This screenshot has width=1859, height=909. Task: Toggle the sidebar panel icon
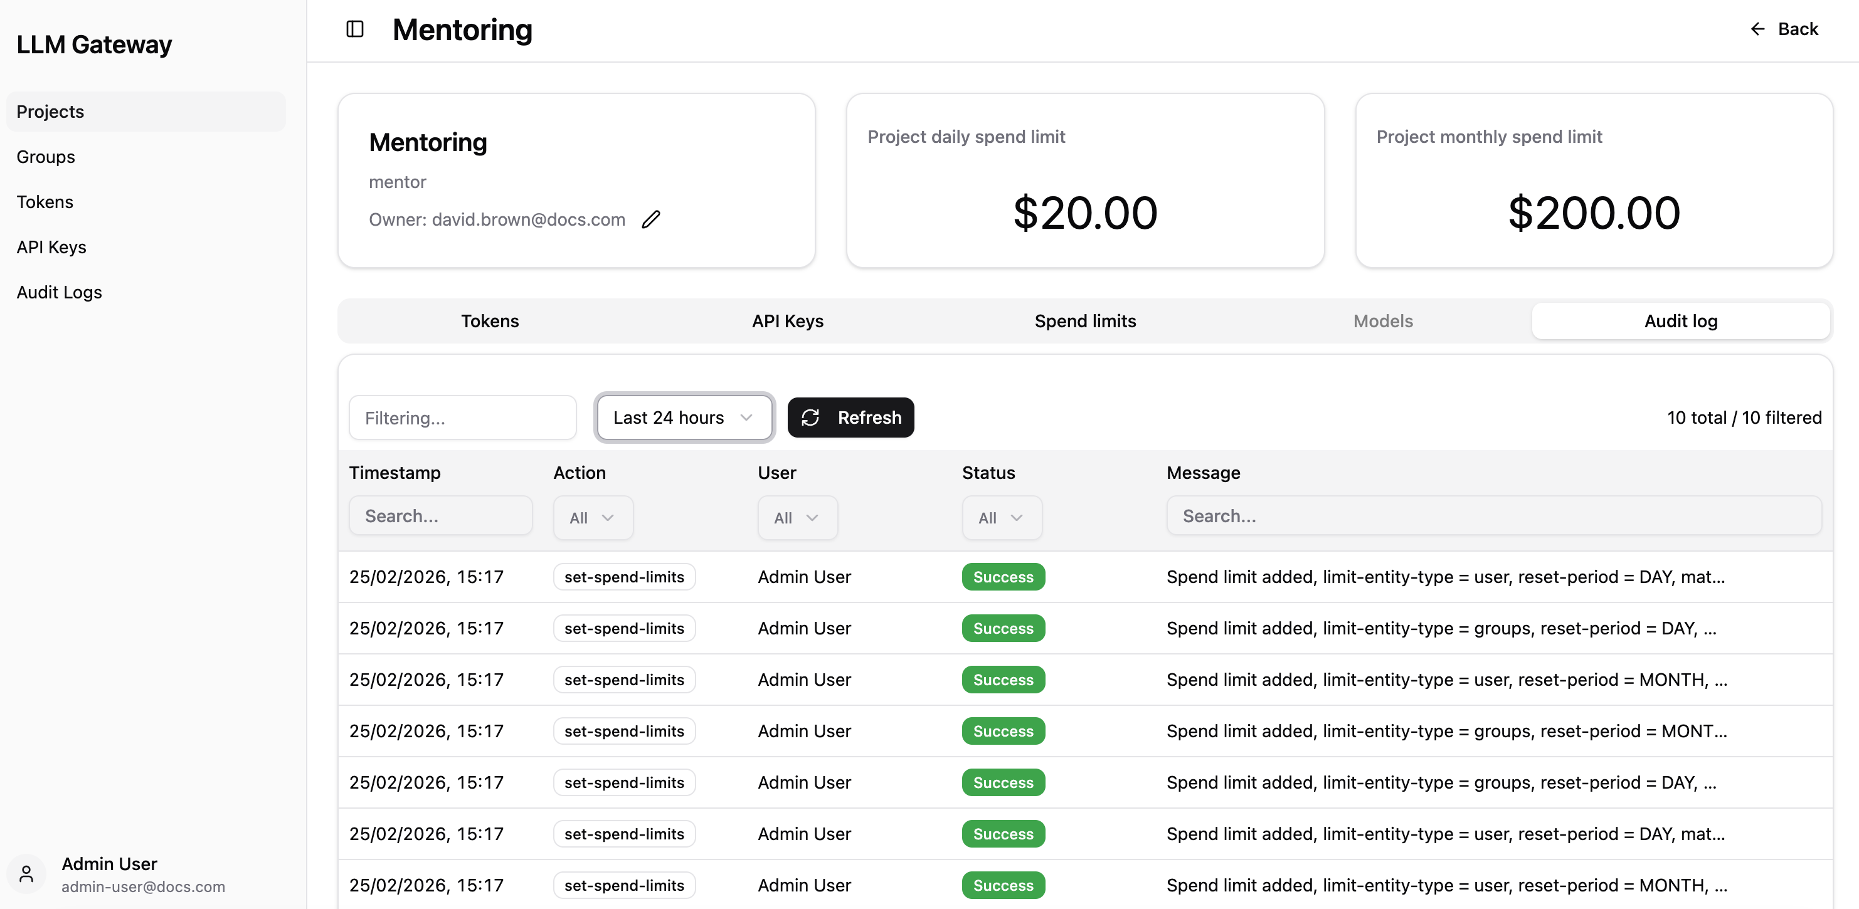(354, 29)
